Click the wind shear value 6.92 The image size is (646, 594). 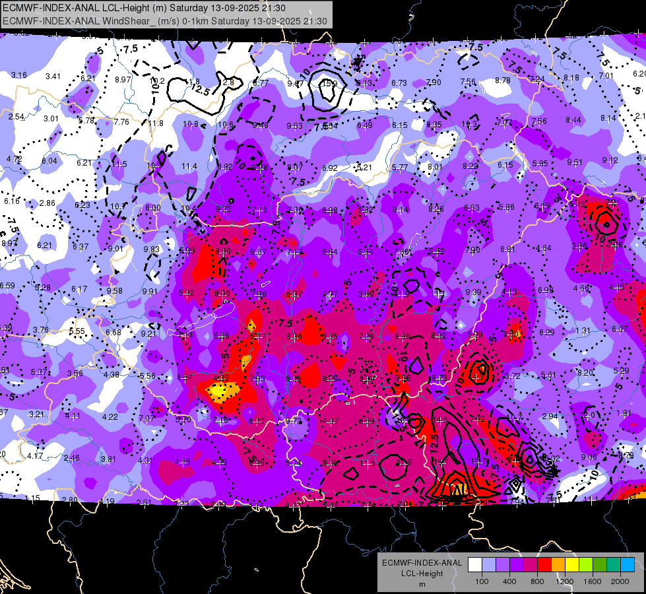[330, 168]
